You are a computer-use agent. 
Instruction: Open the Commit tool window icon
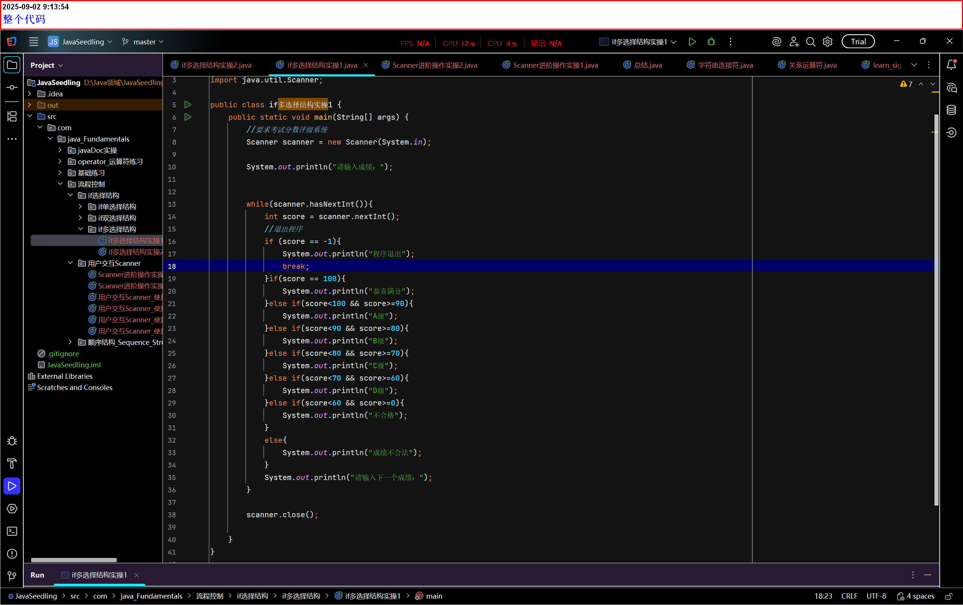tap(12, 87)
